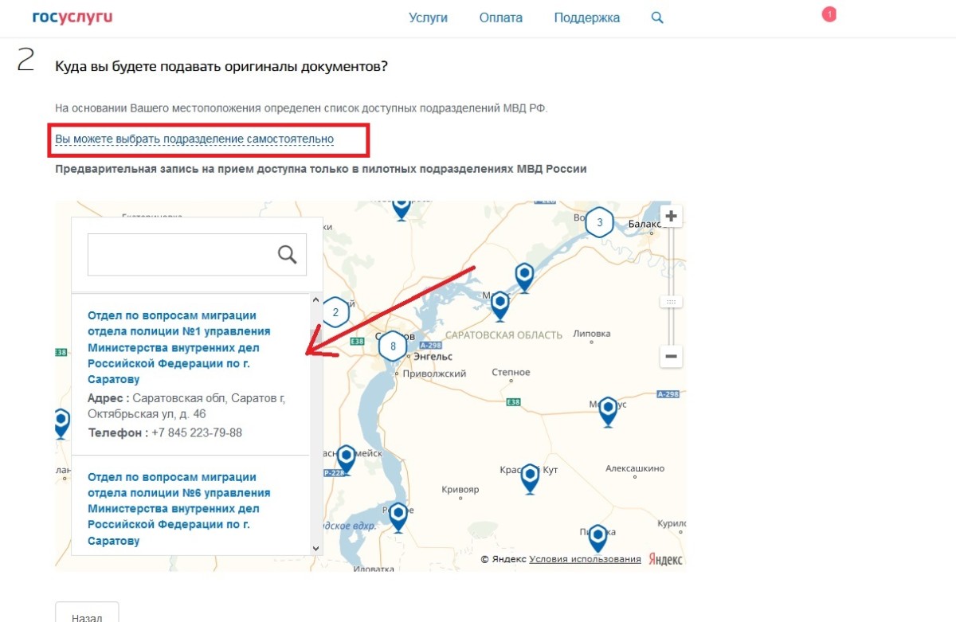
Task: Click inside the map search input field
Action: pos(181,254)
